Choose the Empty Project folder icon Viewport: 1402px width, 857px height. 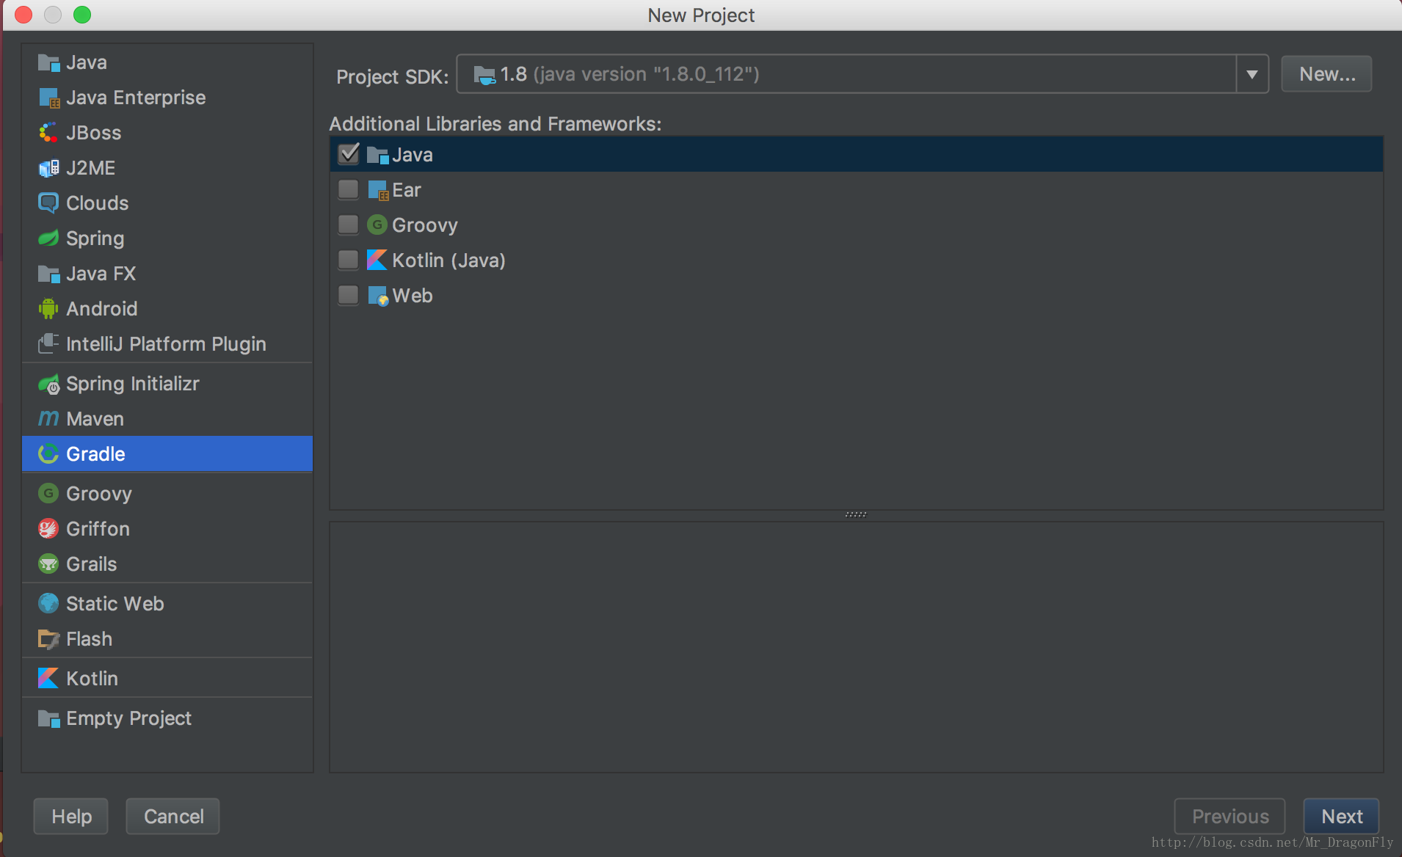(48, 718)
